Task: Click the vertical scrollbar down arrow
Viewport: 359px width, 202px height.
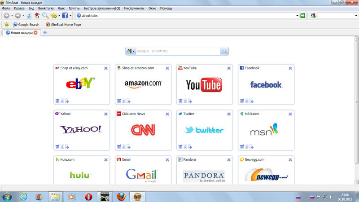Action: (356, 182)
